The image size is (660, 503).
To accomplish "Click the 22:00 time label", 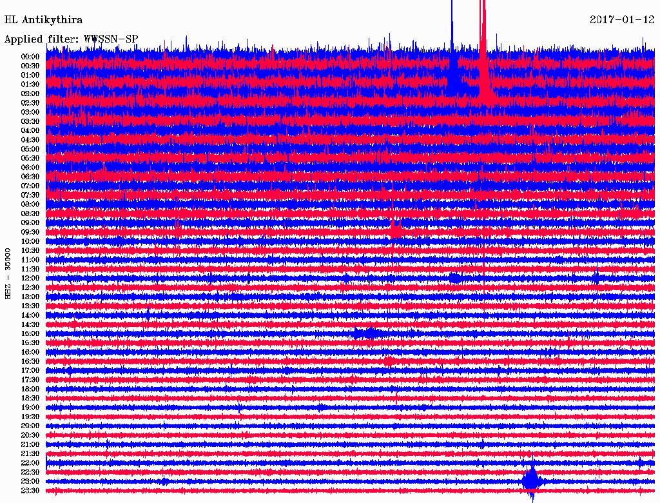I will (30, 463).
